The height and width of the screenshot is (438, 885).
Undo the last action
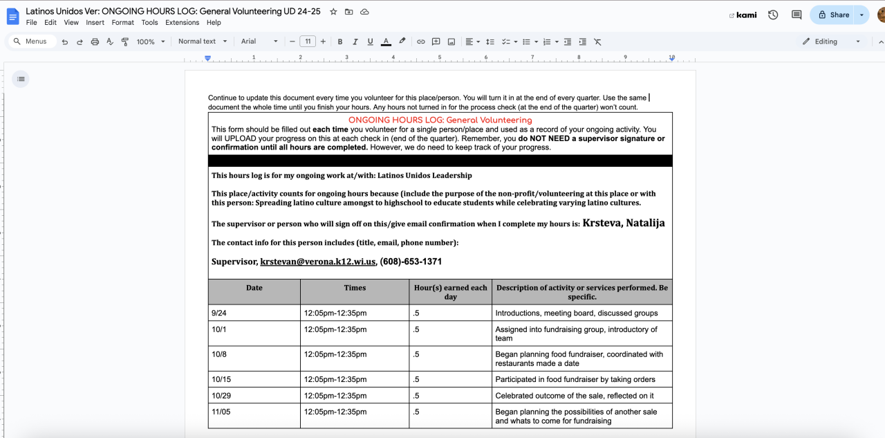coord(65,42)
